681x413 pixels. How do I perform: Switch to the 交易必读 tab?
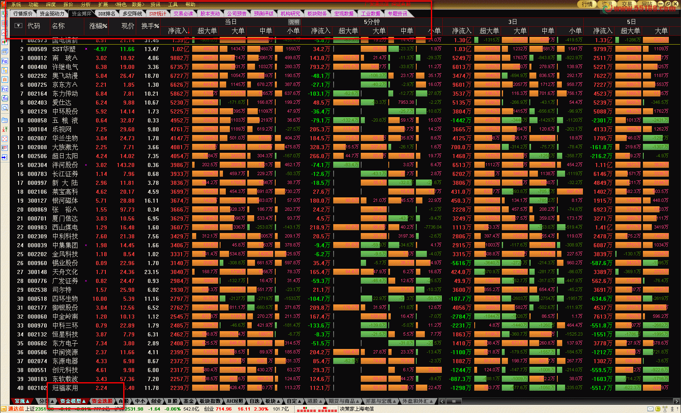click(x=183, y=13)
